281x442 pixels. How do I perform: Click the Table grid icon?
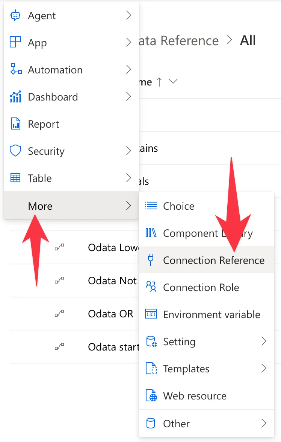click(15, 178)
